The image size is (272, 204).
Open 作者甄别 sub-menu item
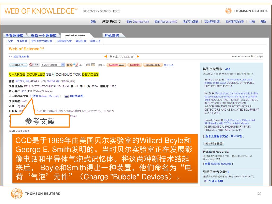click(x=22, y=41)
